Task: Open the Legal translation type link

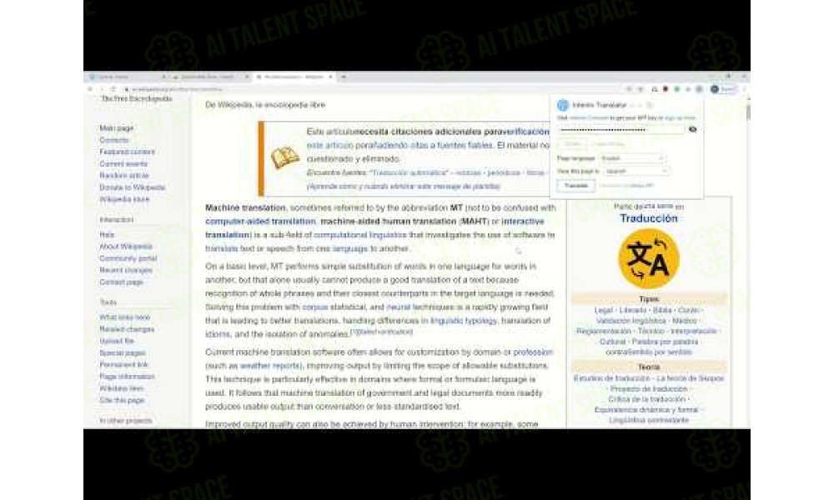Action: (604, 310)
